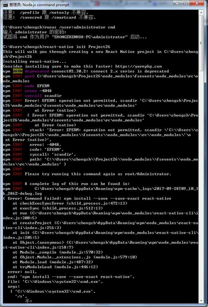Click the 'at tryModuleLoad' stack line
208x307 pixels.
click(55, 267)
